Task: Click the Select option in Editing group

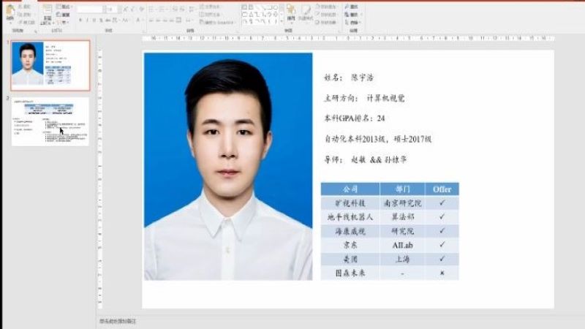Action: point(352,23)
